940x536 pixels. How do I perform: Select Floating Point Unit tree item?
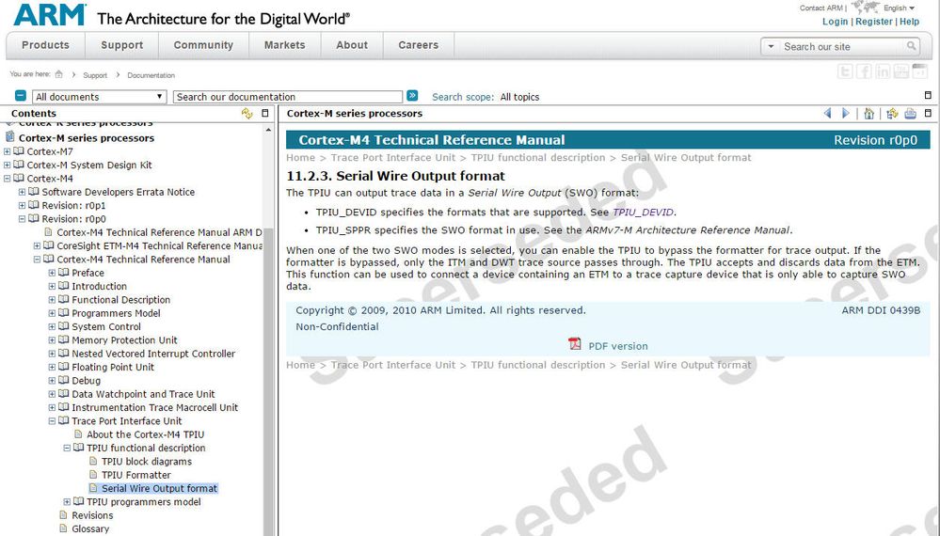pyautogui.click(x=113, y=367)
